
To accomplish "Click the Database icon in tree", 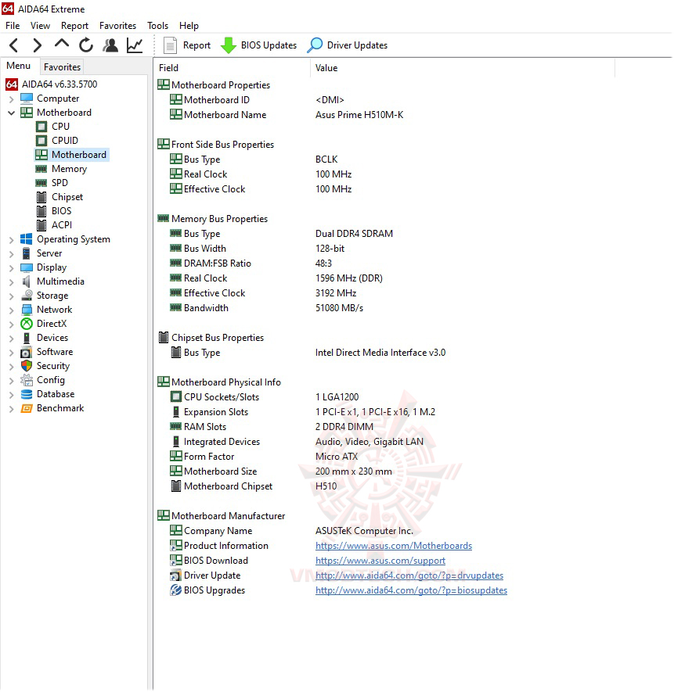I will (x=27, y=394).
